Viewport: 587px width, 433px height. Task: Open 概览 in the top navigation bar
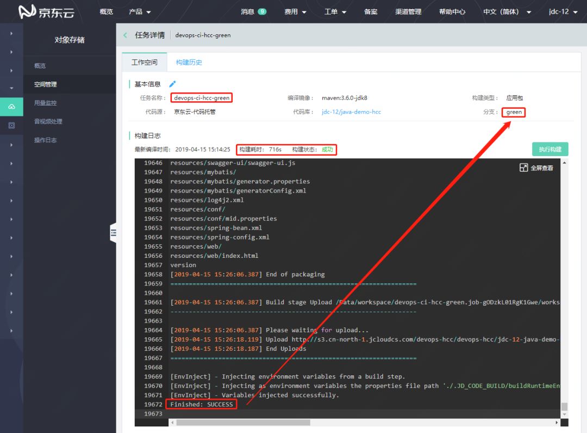pyautogui.click(x=107, y=11)
